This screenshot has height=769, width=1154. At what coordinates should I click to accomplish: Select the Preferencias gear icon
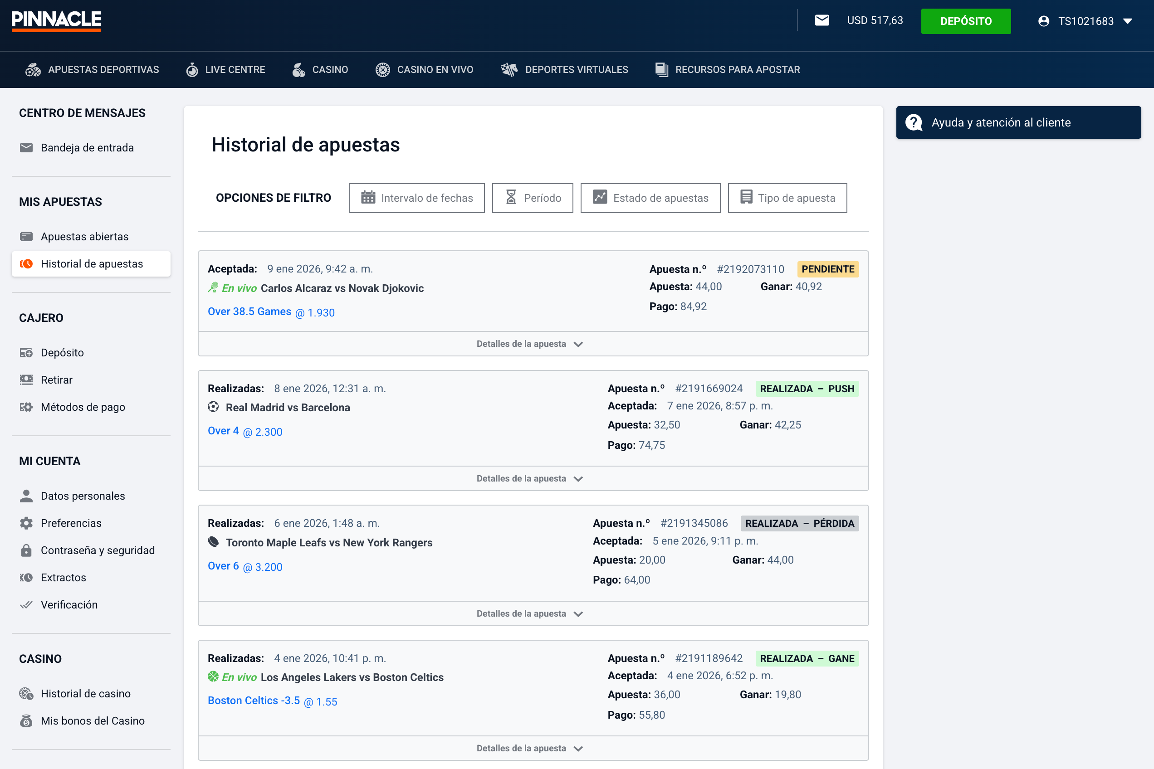pyautogui.click(x=26, y=523)
